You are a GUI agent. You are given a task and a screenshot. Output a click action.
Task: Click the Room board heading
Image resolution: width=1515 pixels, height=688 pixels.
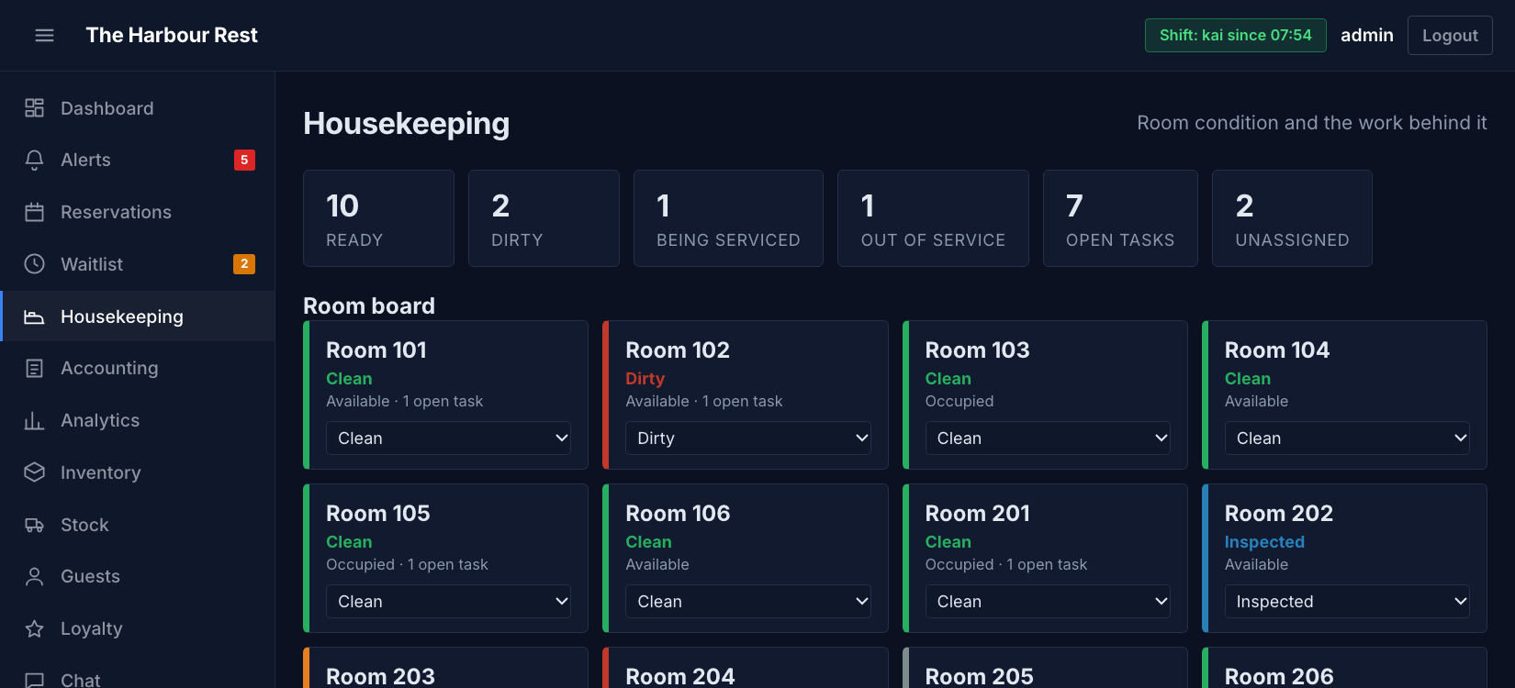(369, 305)
